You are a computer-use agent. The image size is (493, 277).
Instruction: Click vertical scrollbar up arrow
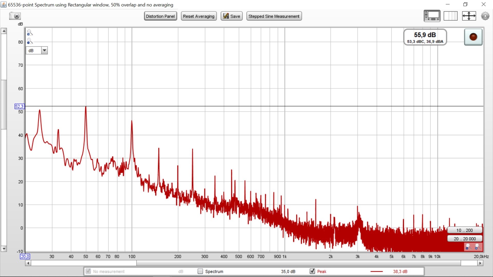point(4,31)
